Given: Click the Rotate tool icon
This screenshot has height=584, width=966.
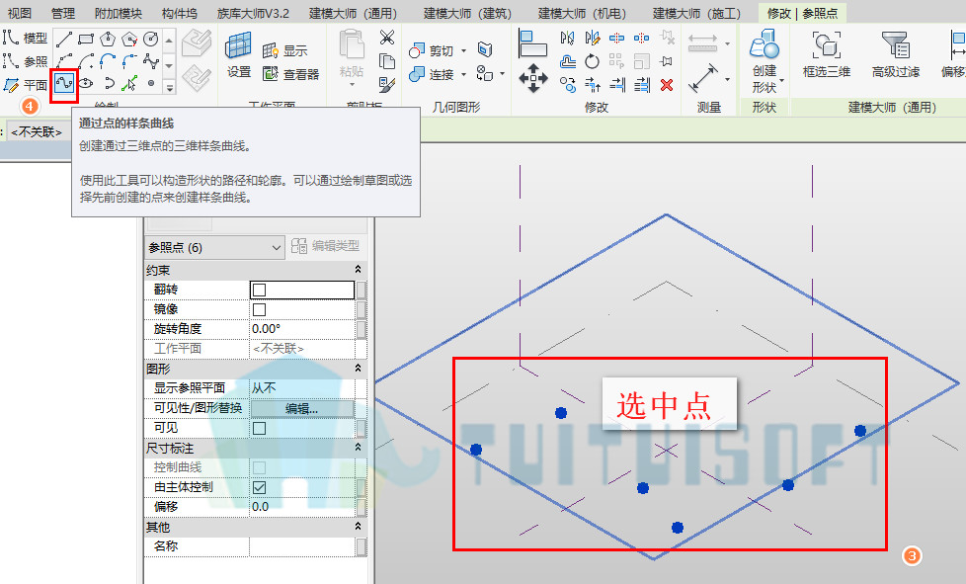Looking at the screenshot, I should (x=592, y=61).
